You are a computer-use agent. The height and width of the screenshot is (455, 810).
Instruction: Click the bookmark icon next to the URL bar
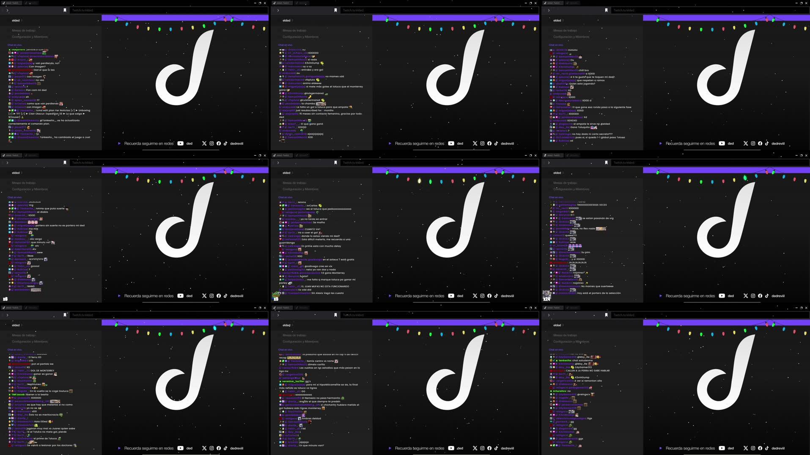pos(65,10)
